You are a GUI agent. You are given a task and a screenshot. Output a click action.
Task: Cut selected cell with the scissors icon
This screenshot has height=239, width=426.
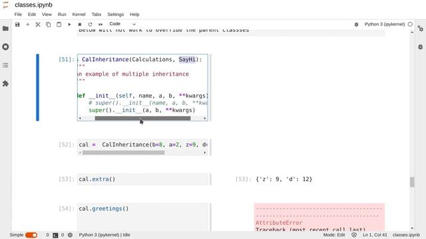click(38, 25)
